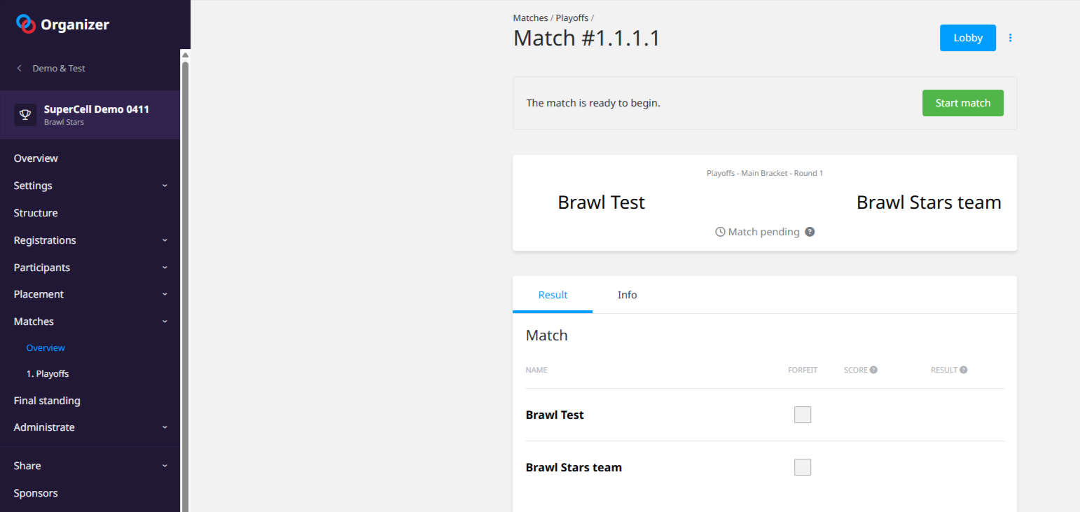
Task: Click the Match pending help icon
Action: coord(810,232)
